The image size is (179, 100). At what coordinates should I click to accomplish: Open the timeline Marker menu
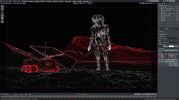click(30, 94)
